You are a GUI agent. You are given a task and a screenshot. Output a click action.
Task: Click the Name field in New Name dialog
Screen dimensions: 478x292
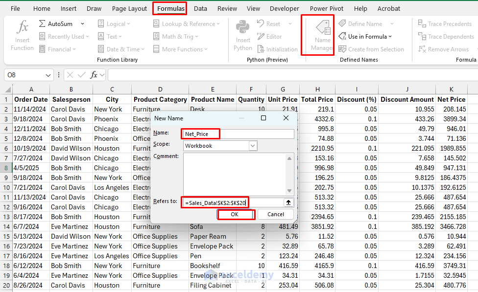[x=239, y=134]
